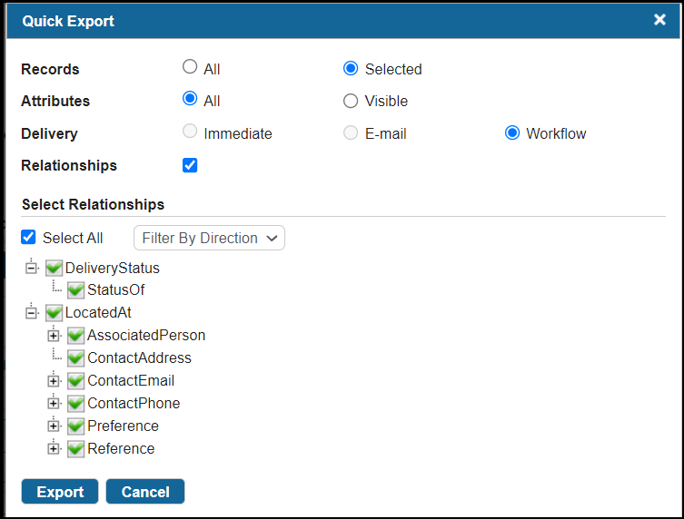Uncheck the Relationships checkbox

[190, 165]
